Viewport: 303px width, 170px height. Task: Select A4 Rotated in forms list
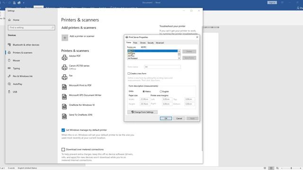point(152,58)
